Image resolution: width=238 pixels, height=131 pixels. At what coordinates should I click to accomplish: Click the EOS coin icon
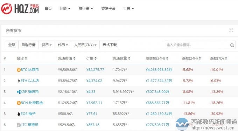click(x=19, y=114)
